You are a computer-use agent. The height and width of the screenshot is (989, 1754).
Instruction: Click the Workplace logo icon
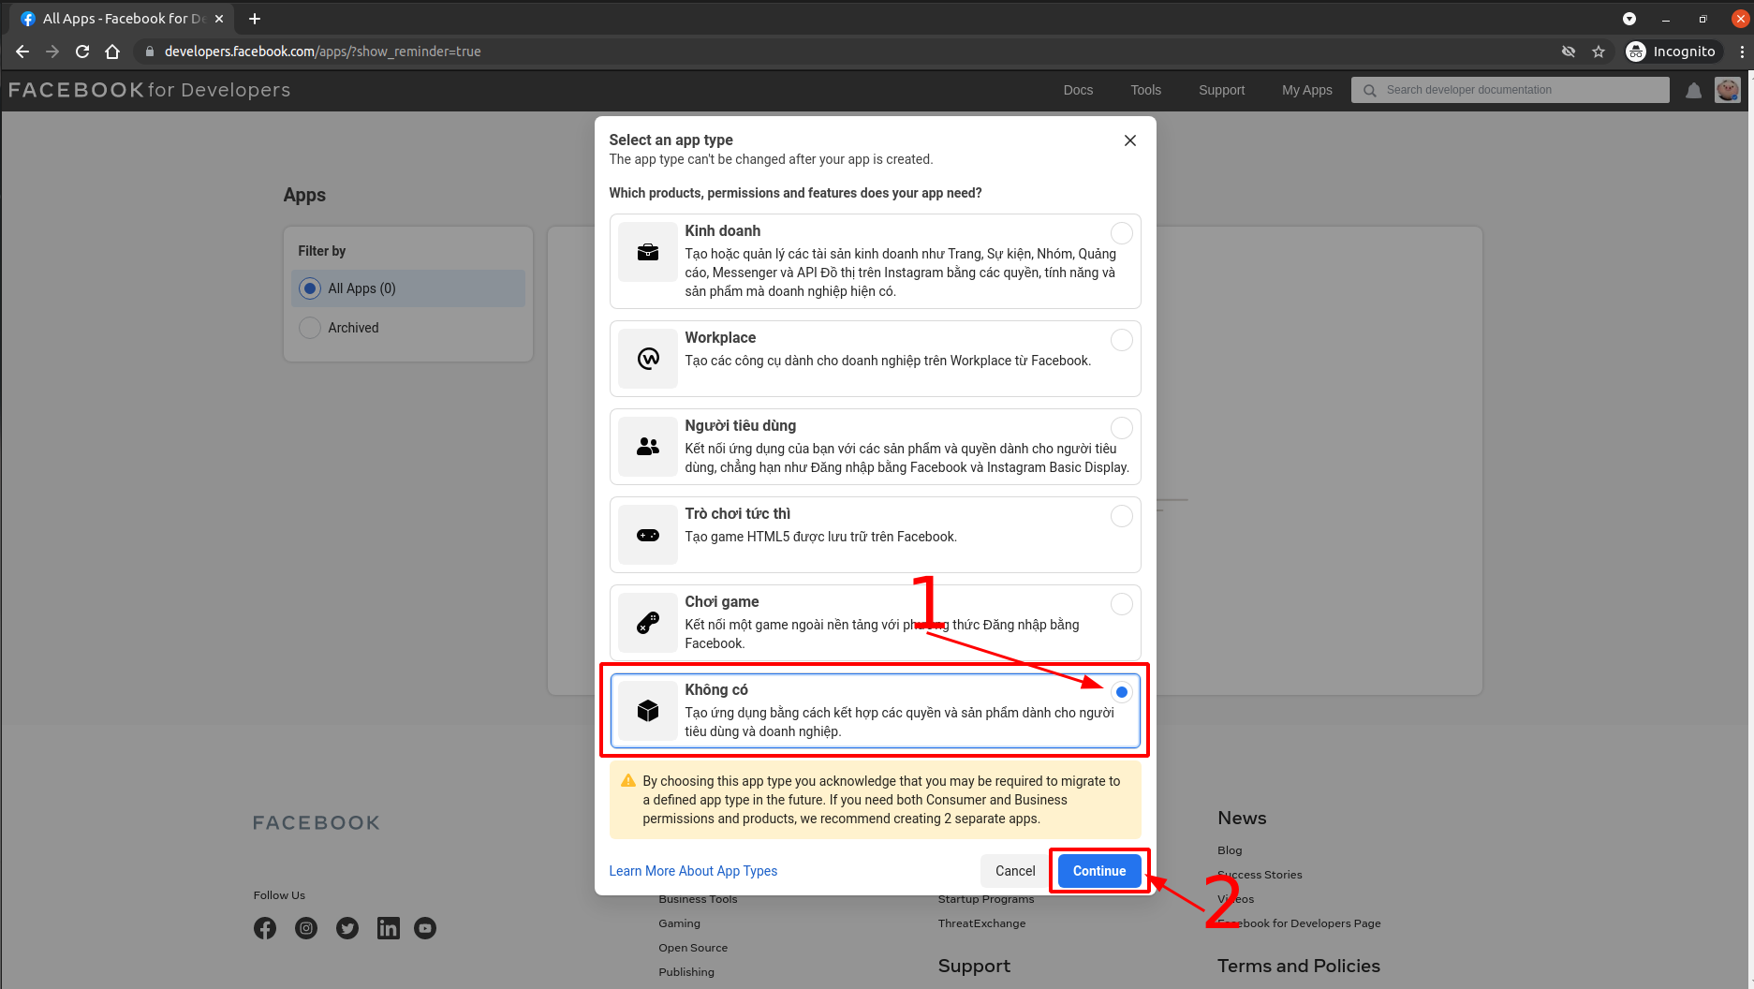pyautogui.click(x=647, y=359)
